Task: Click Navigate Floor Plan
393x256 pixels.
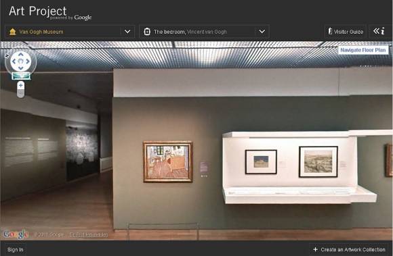Action: coord(363,50)
